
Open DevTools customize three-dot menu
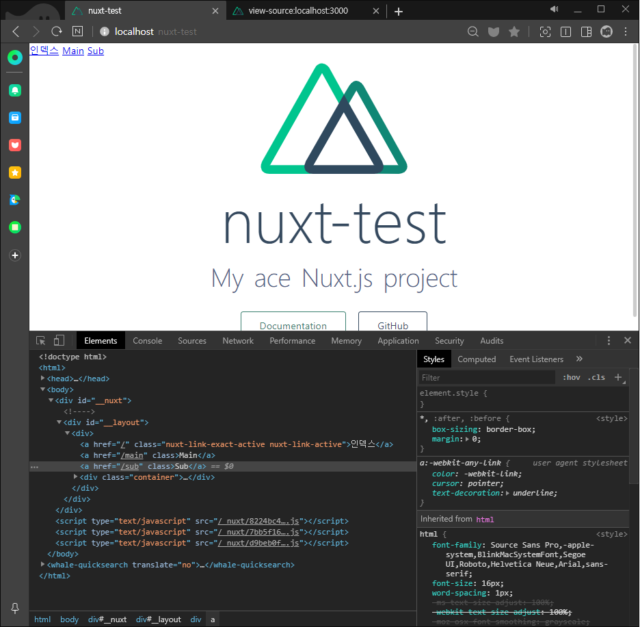pyautogui.click(x=609, y=340)
